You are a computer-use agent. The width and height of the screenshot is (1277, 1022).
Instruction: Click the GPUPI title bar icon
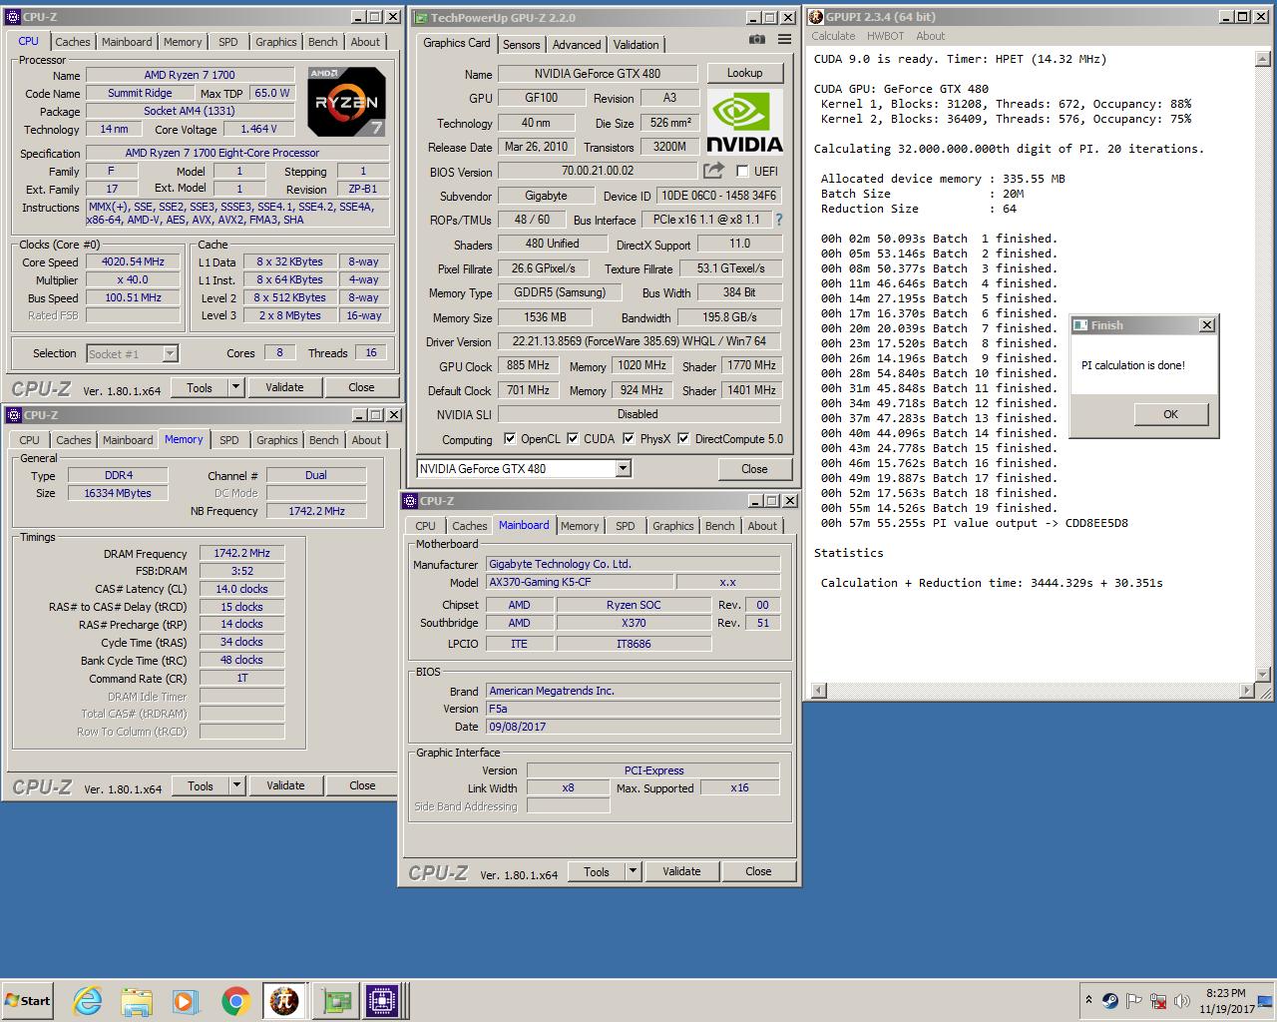coord(815,17)
